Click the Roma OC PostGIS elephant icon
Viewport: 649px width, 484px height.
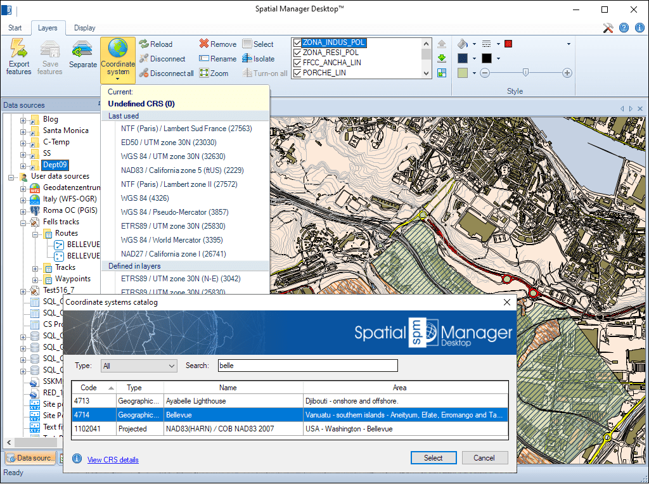(x=35, y=210)
